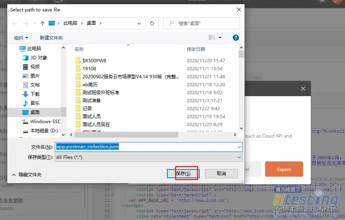Image resolution: width=345 pixels, height=220 pixels.
Task: Click chevron after 桌面 in path
Action: coord(100,23)
